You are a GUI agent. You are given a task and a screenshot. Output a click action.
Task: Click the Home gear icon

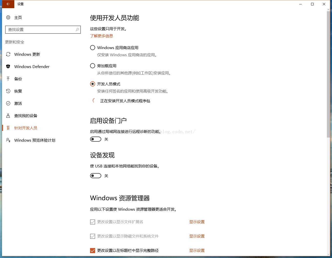(8, 17)
